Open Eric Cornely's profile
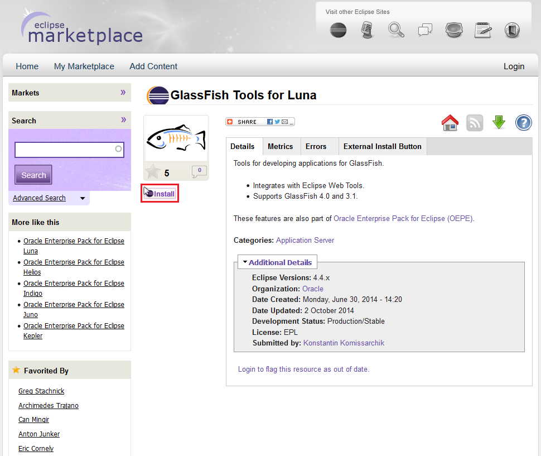This screenshot has height=456, width=541. [x=36, y=448]
